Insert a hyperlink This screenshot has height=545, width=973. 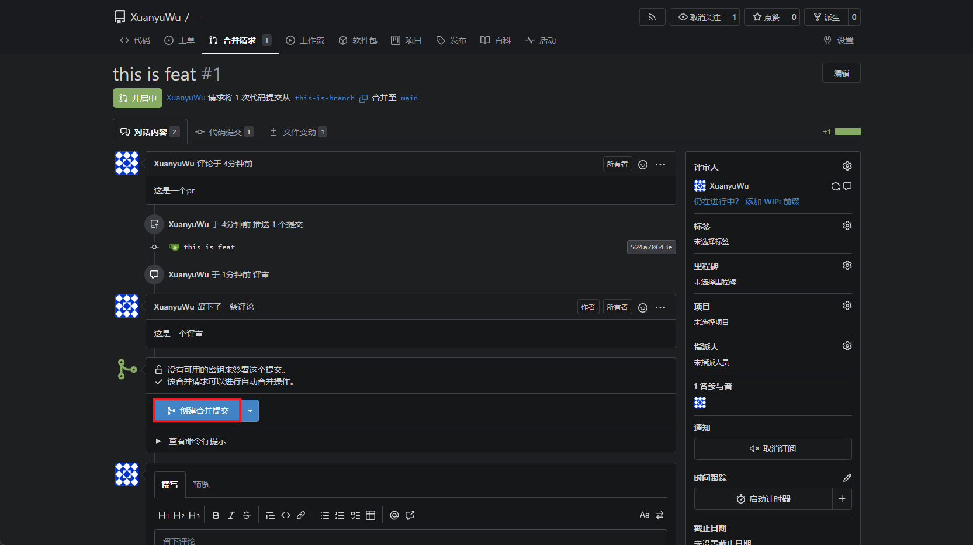click(301, 515)
